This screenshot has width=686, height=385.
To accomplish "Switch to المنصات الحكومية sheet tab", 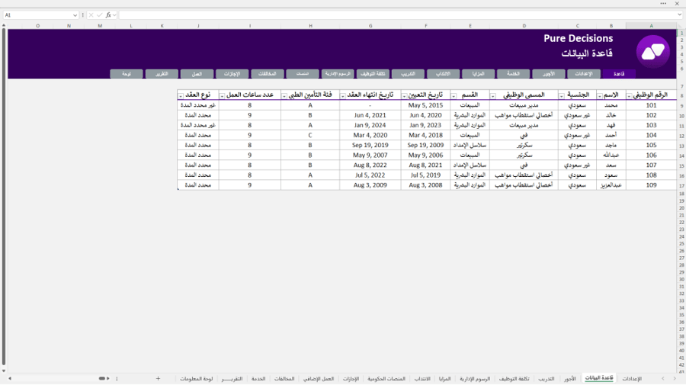I will tap(386, 379).
